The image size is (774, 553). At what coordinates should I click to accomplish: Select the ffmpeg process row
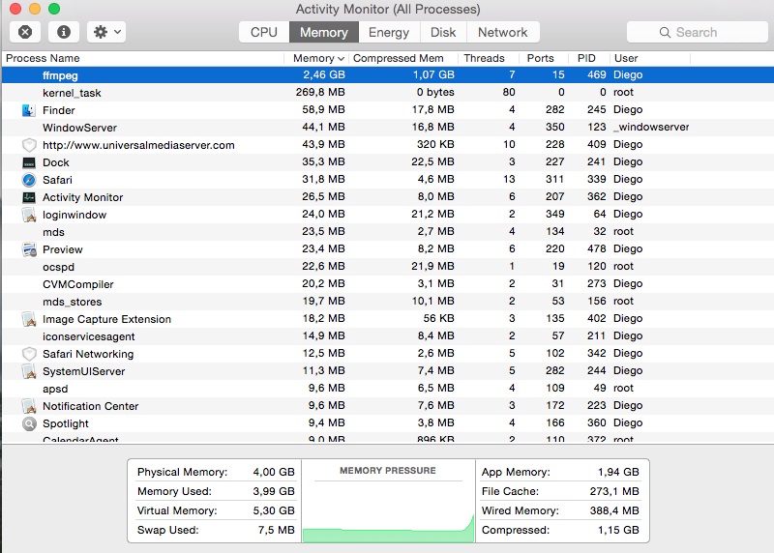[x=388, y=75]
